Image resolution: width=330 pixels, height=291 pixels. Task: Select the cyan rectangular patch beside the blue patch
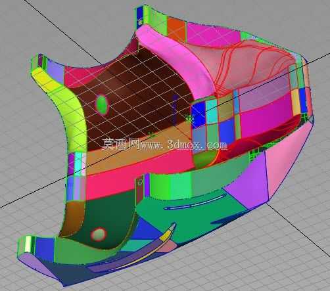click(212, 112)
